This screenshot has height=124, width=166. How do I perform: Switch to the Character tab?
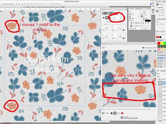131,9
